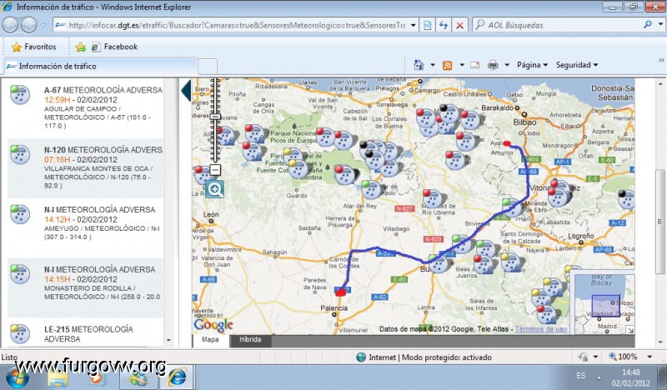Screen dimensions: 667x390
Task: Click the map zoom slider handle
Action: (216, 116)
